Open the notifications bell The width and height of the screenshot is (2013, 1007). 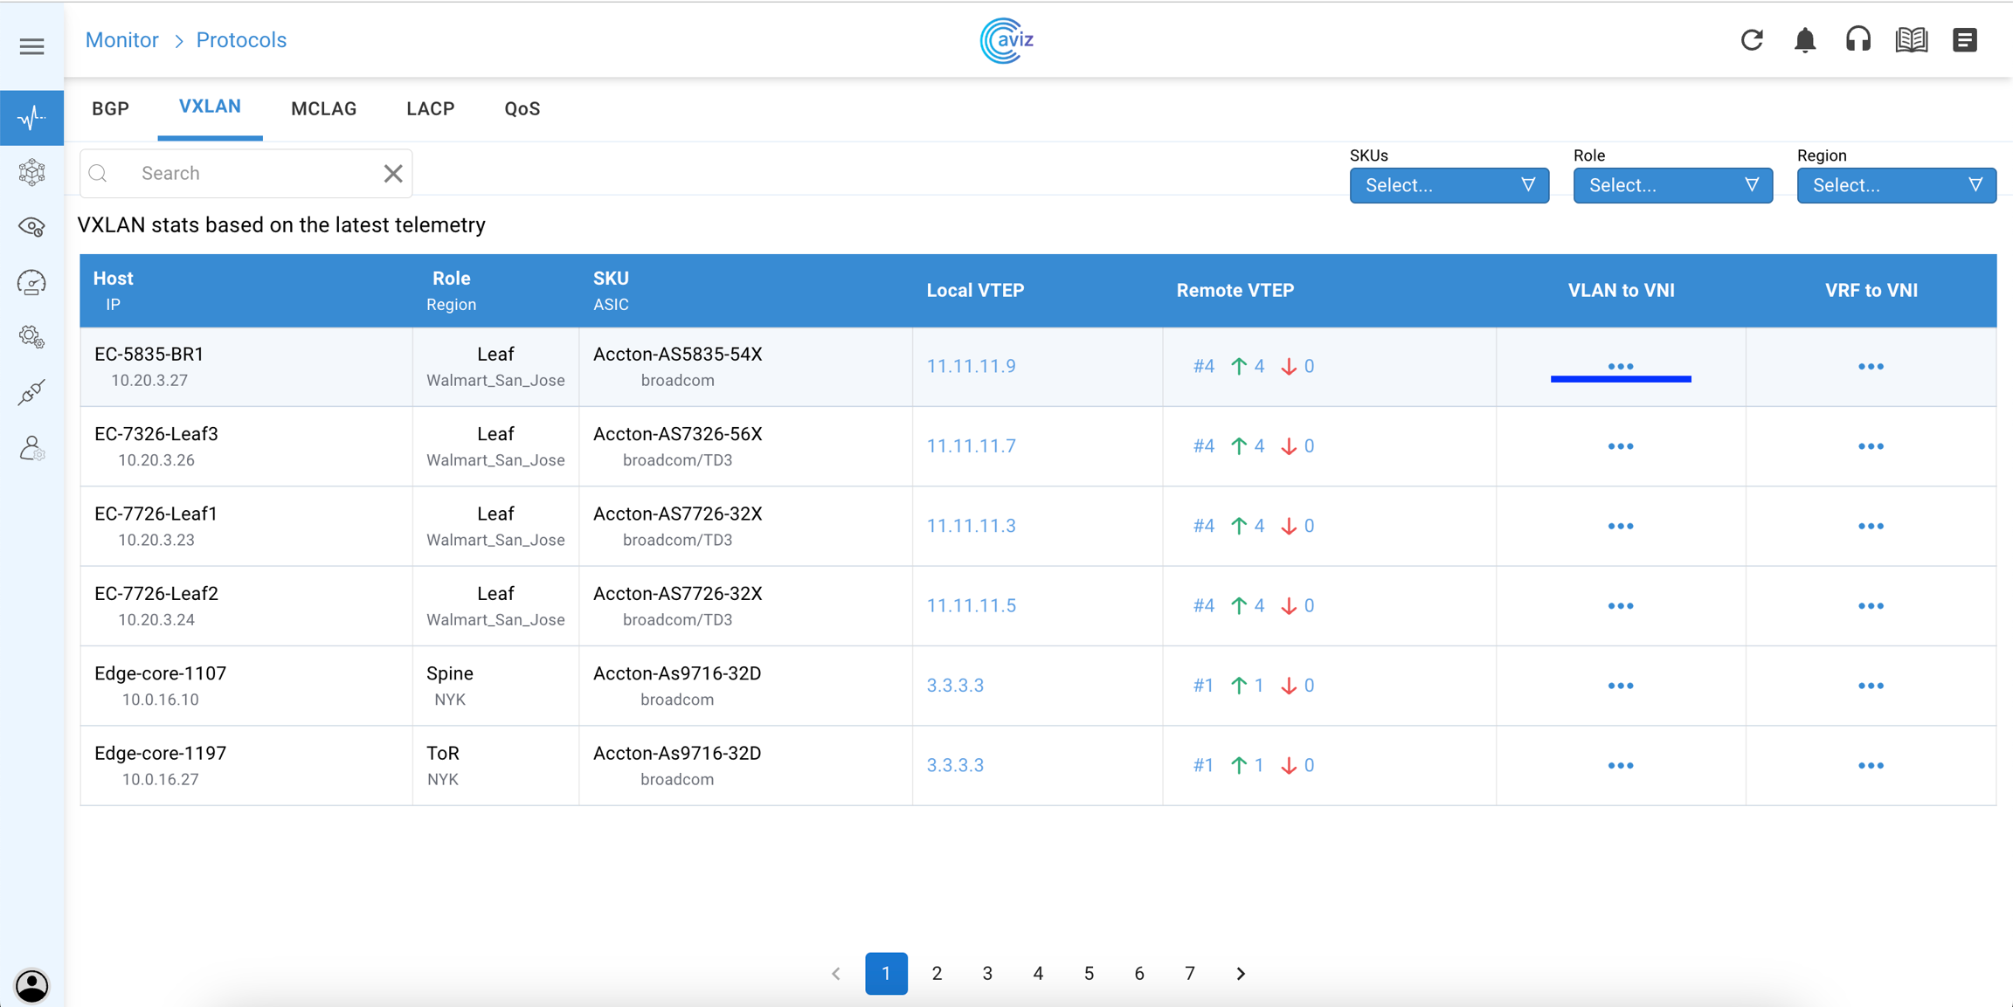[1805, 40]
